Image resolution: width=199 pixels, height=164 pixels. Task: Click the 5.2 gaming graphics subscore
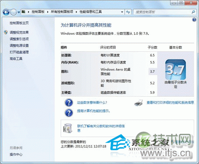click(x=152, y=83)
